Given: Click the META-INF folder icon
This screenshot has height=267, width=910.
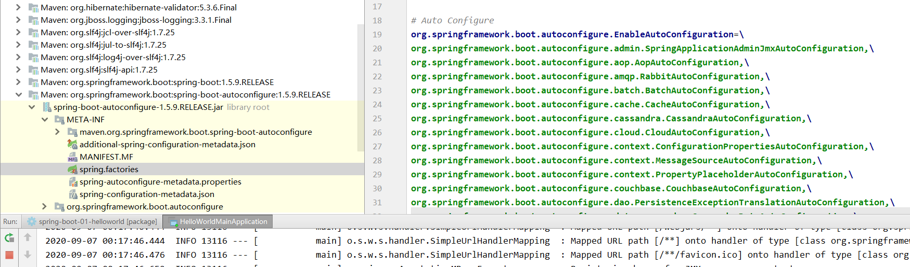Looking at the screenshot, I should pos(59,120).
